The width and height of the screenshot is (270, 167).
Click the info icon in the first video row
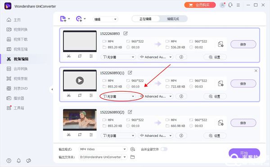tap(181, 57)
